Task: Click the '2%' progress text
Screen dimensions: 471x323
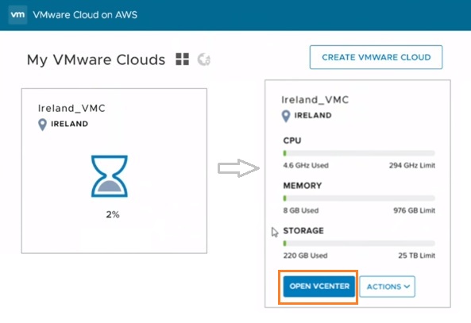Action: tap(113, 214)
